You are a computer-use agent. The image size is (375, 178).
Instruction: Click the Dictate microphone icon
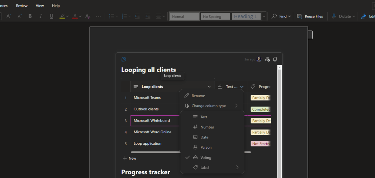point(334,16)
